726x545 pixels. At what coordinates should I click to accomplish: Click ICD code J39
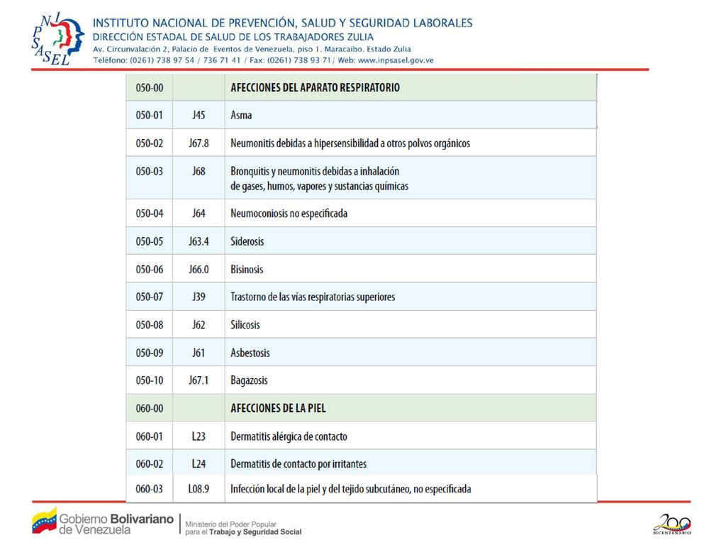pos(199,297)
